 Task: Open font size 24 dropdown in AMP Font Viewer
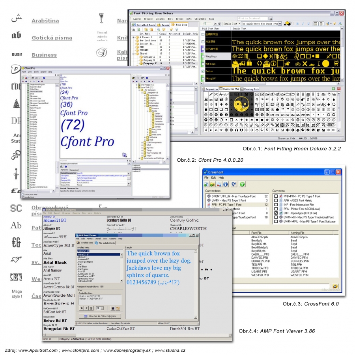(x=102, y=308)
